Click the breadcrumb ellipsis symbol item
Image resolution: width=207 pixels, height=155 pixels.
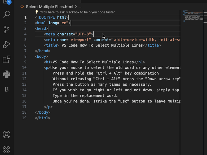point(80,7)
